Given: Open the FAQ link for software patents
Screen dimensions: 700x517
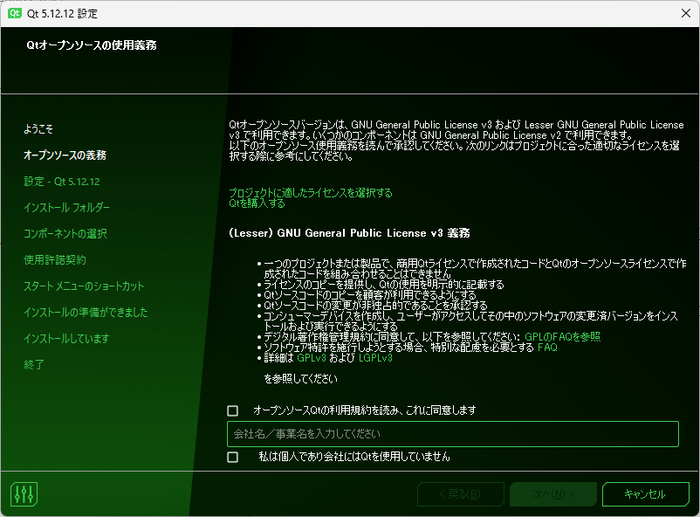Looking at the screenshot, I should pyautogui.click(x=547, y=348).
